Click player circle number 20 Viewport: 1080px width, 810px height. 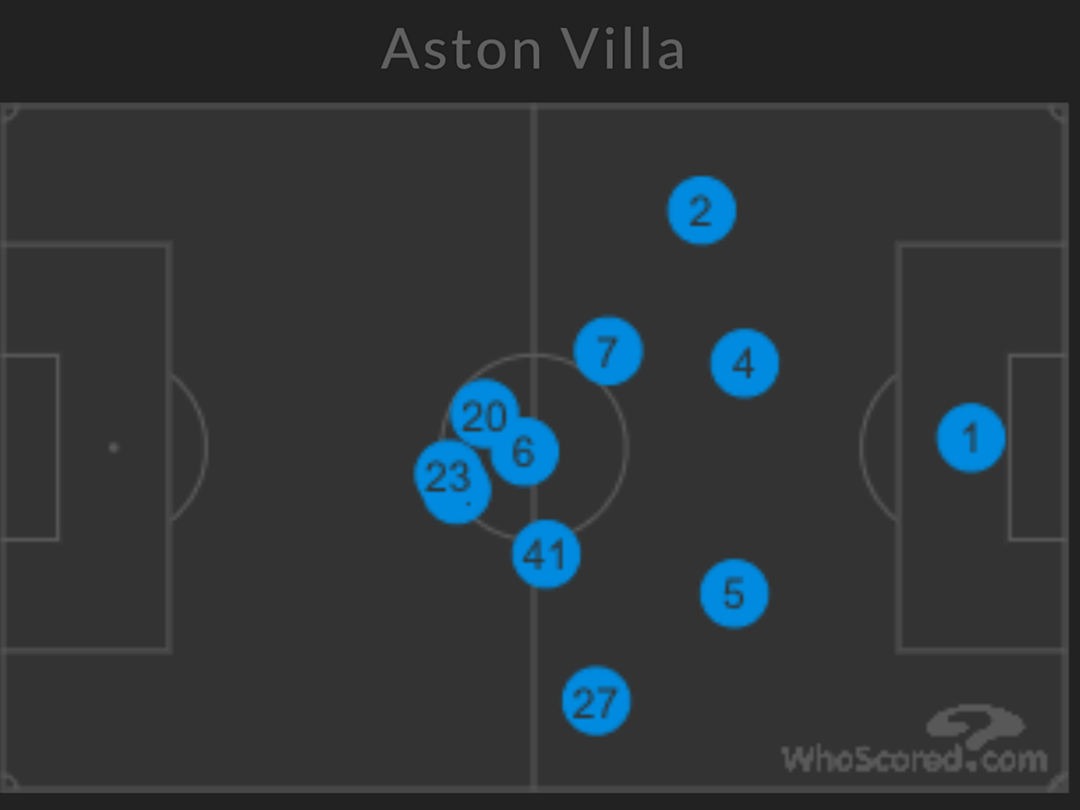[484, 415]
